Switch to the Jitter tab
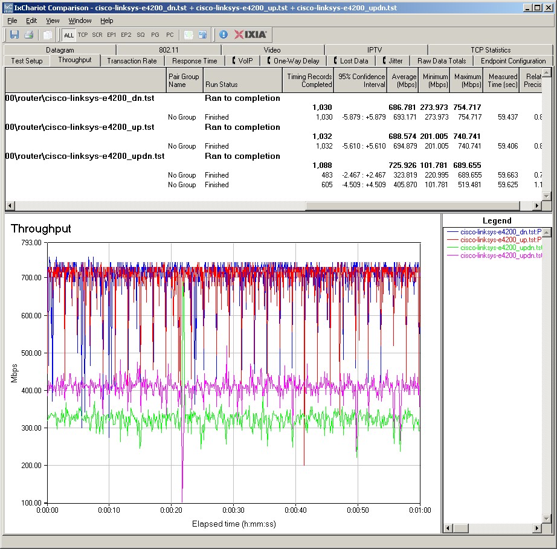 pyautogui.click(x=393, y=61)
